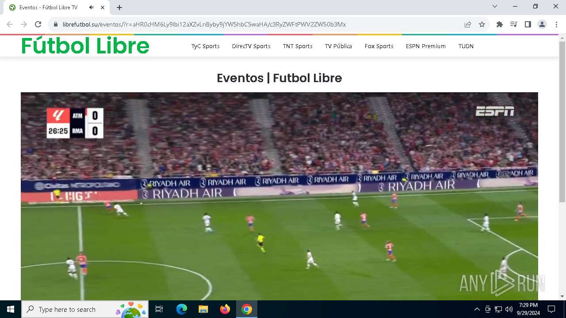The width and height of the screenshot is (566, 318).
Task: Share this page icon
Action: pyautogui.click(x=468, y=24)
